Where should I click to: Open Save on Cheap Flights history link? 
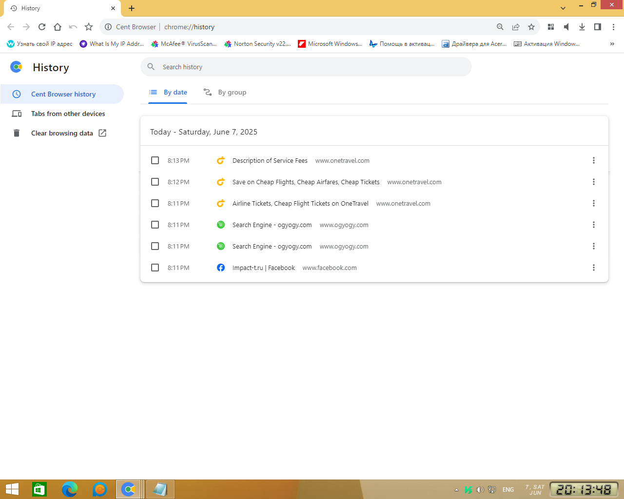point(306,182)
